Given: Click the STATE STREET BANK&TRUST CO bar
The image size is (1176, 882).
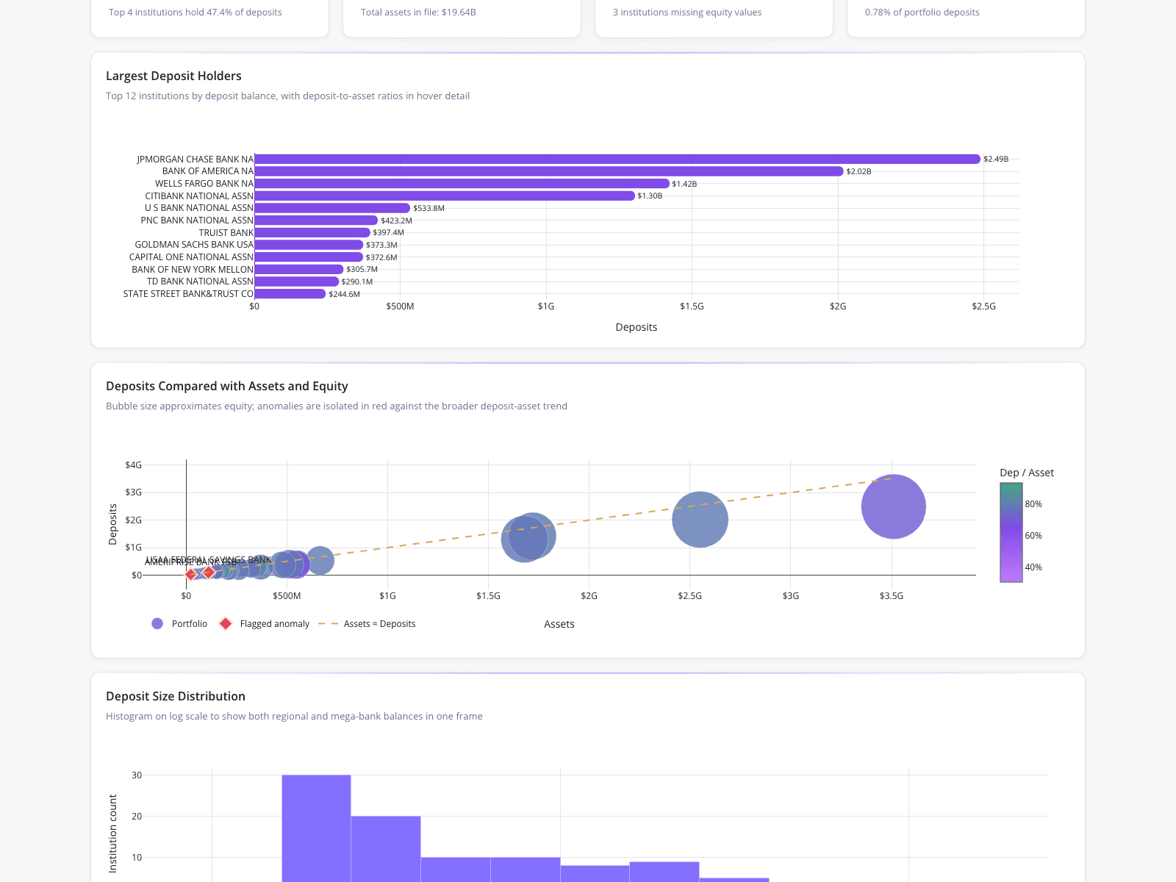Looking at the screenshot, I should [x=290, y=294].
